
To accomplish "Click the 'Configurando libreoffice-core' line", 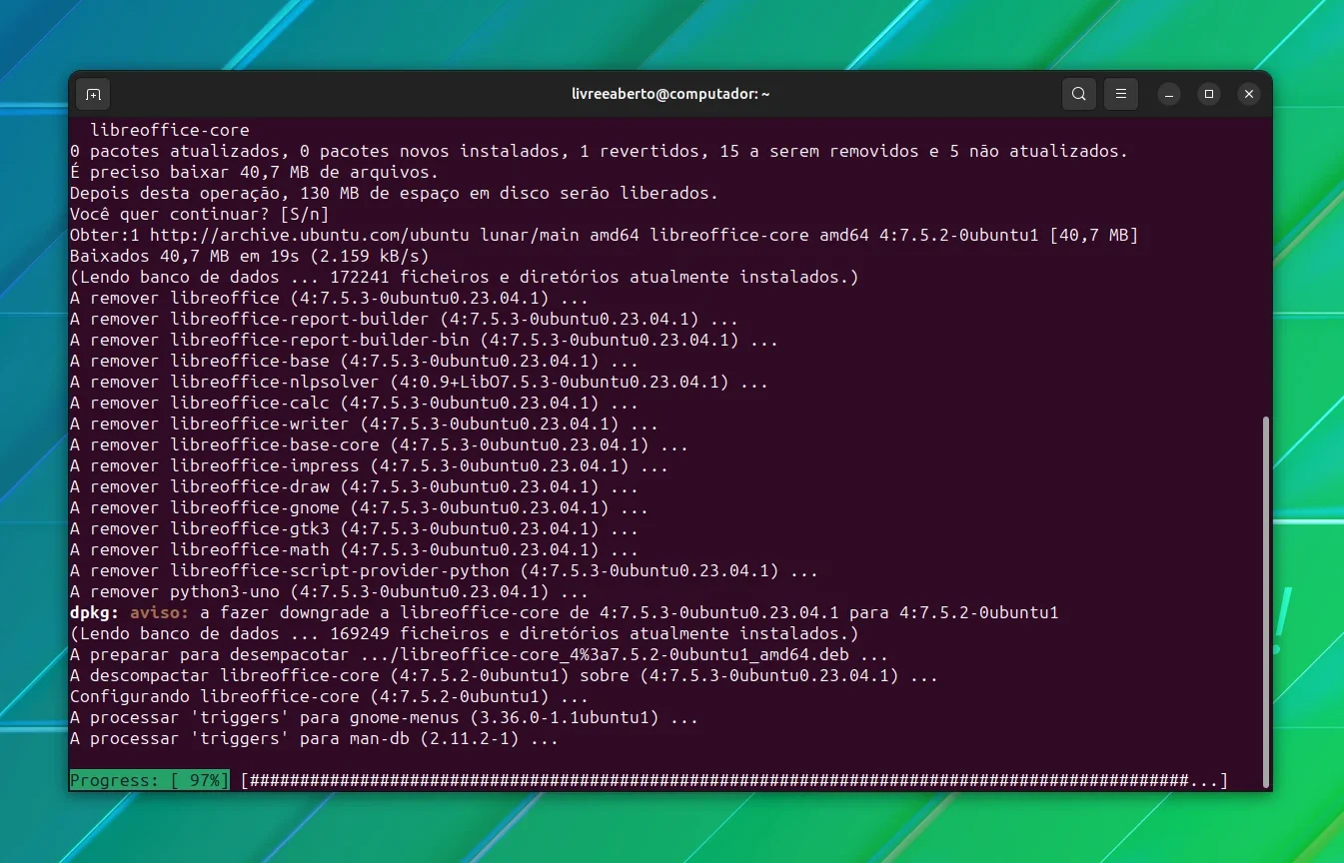I will point(330,696).
